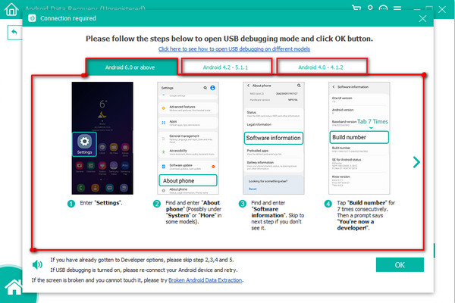Click the OK button
The image size is (455, 303).
[x=400, y=264]
